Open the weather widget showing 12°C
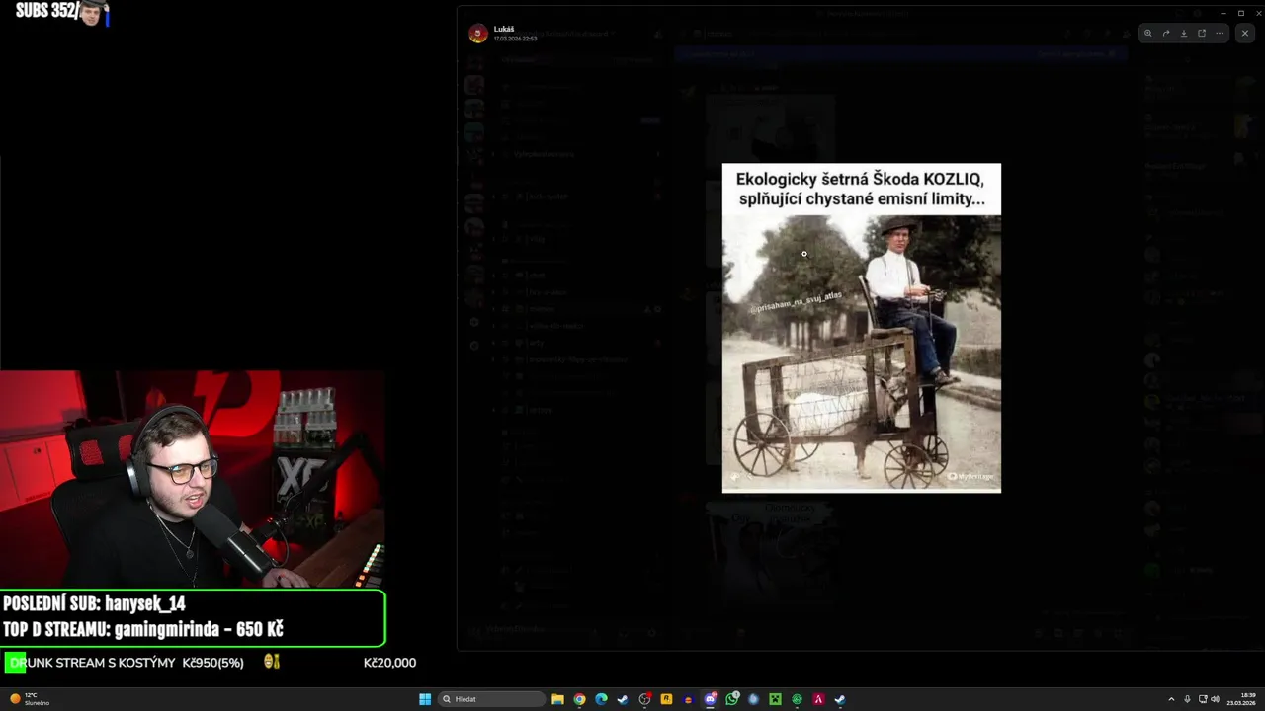This screenshot has height=711, width=1265. 30,699
